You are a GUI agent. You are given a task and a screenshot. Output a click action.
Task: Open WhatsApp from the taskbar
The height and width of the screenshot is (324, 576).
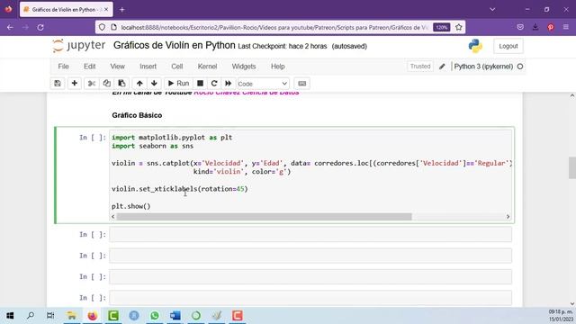click(155, 316)
